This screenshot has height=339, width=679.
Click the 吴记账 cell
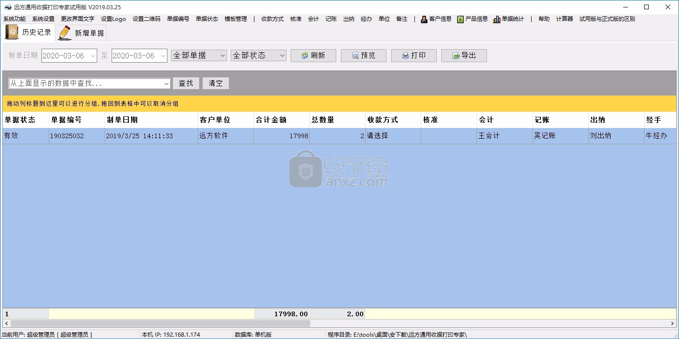[x=560, y=136]
